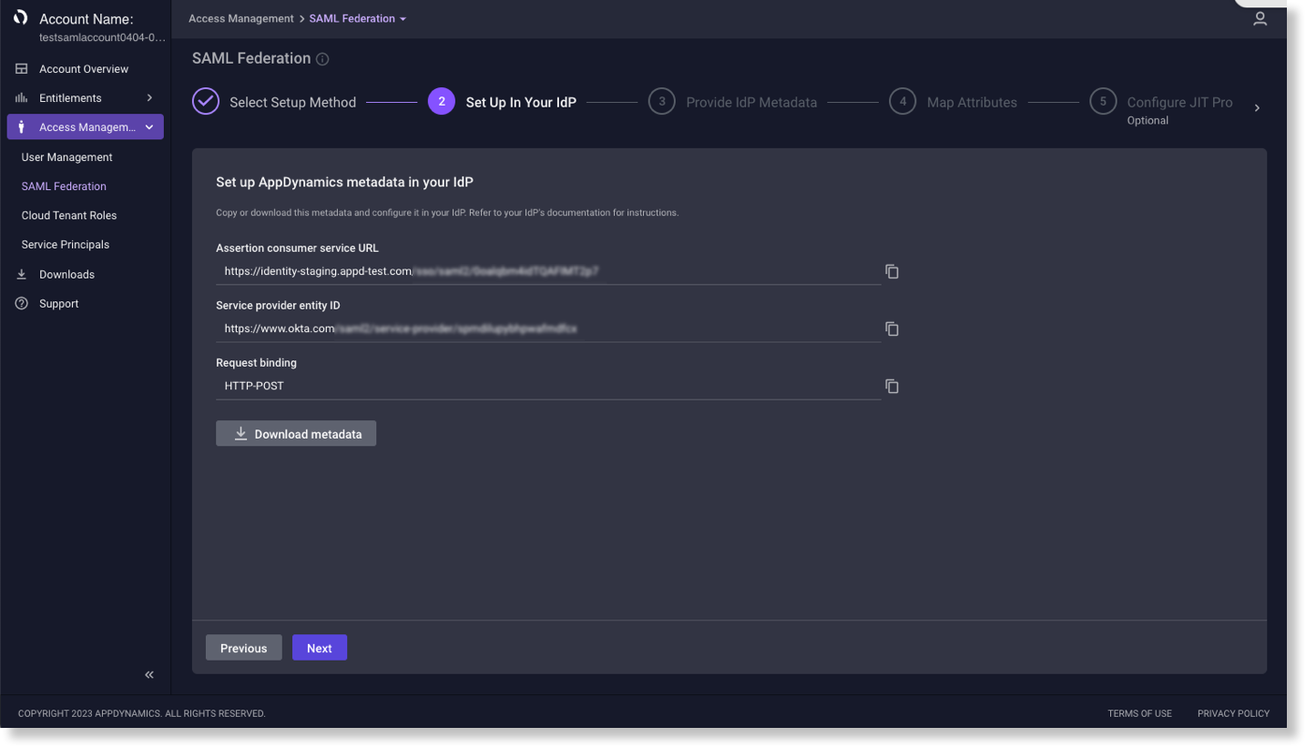The height and width of the screenshot is (747, 1306).
Task: Copy the Request binding value
Action: 893,386
